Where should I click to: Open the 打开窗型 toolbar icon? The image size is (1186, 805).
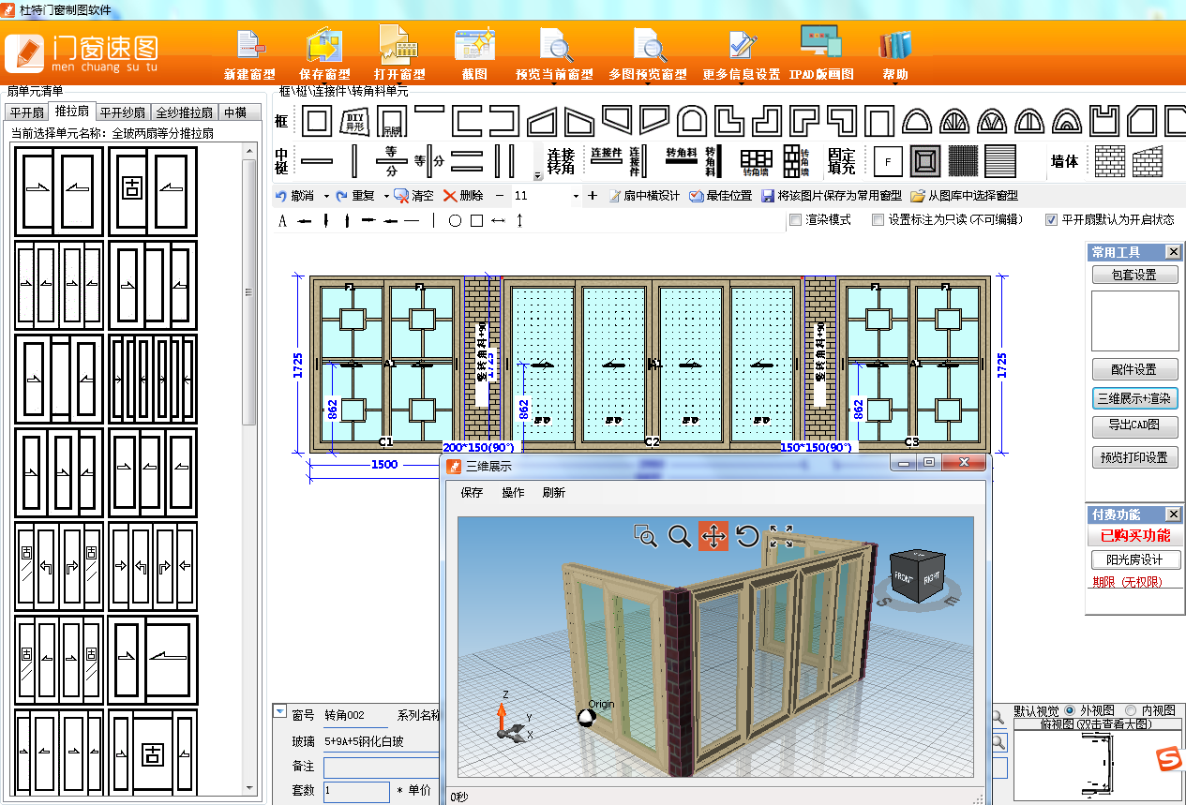pos(398,45)
